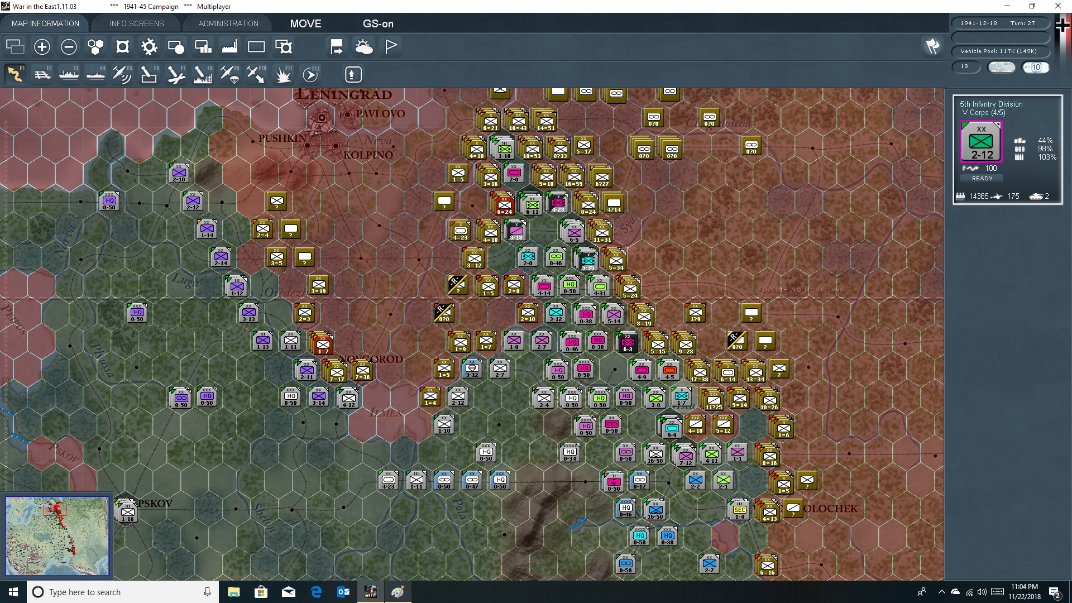Click the weather condition swatch
This screenshot has height=603, width=1072.
pyautogui.click(x=1002, y=67)
